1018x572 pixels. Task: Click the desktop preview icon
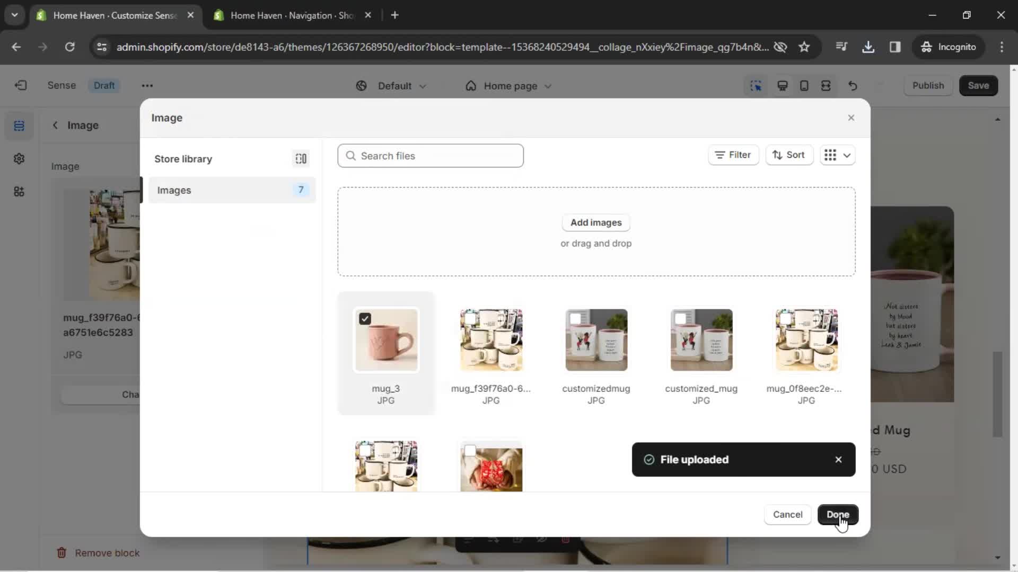point(783,85)
